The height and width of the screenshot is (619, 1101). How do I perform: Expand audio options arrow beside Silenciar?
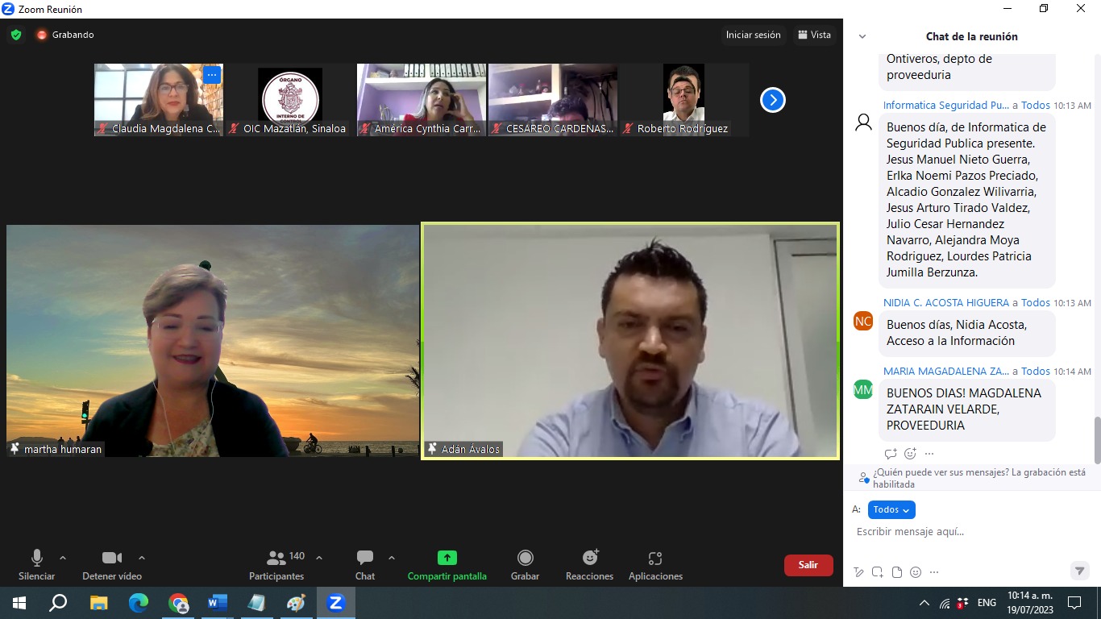63,558
